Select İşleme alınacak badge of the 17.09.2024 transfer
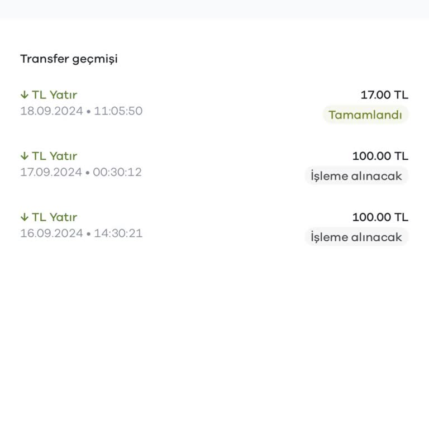Image resolution: width=429 pixels, height=429 pixels. point(356,176)
